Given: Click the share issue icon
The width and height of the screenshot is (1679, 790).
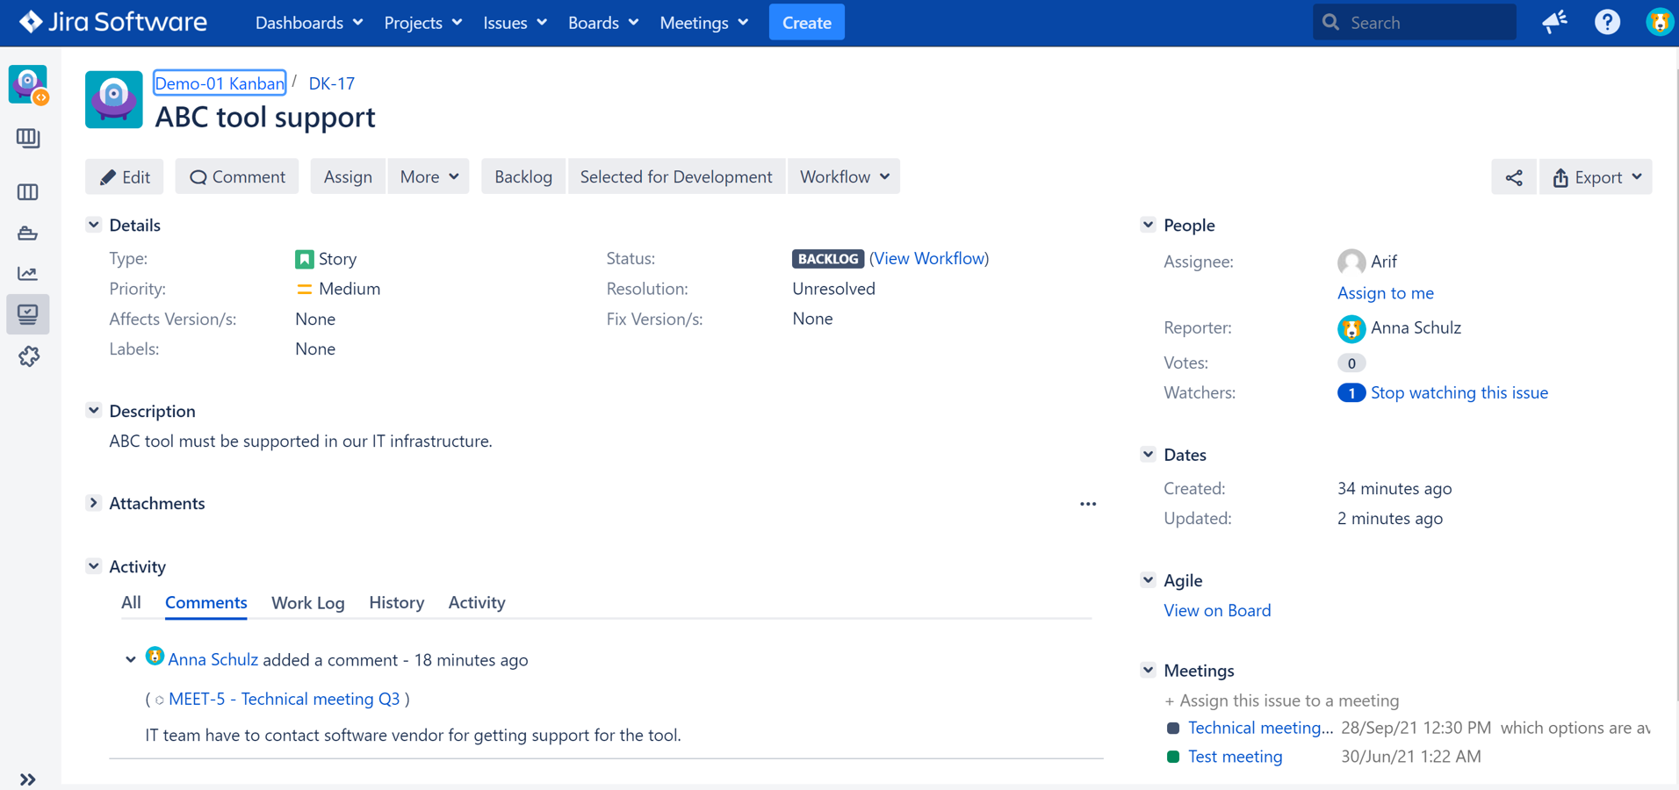Looking at the screenshot, I should [1513, 177].
